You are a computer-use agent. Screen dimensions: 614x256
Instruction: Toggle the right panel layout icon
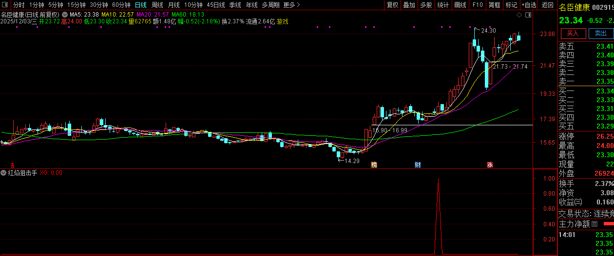(528, 16)
